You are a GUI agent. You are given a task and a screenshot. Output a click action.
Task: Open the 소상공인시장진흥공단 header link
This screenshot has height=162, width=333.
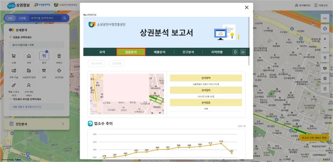(x=65, y=5)
